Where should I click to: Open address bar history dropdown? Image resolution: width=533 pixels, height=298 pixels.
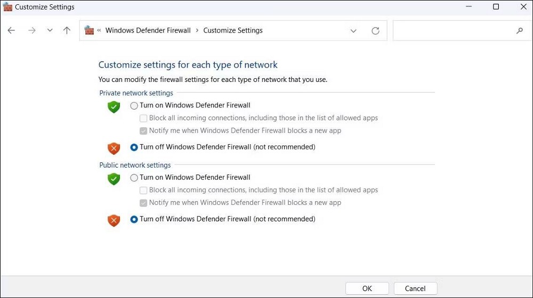[x=353, y=31]
